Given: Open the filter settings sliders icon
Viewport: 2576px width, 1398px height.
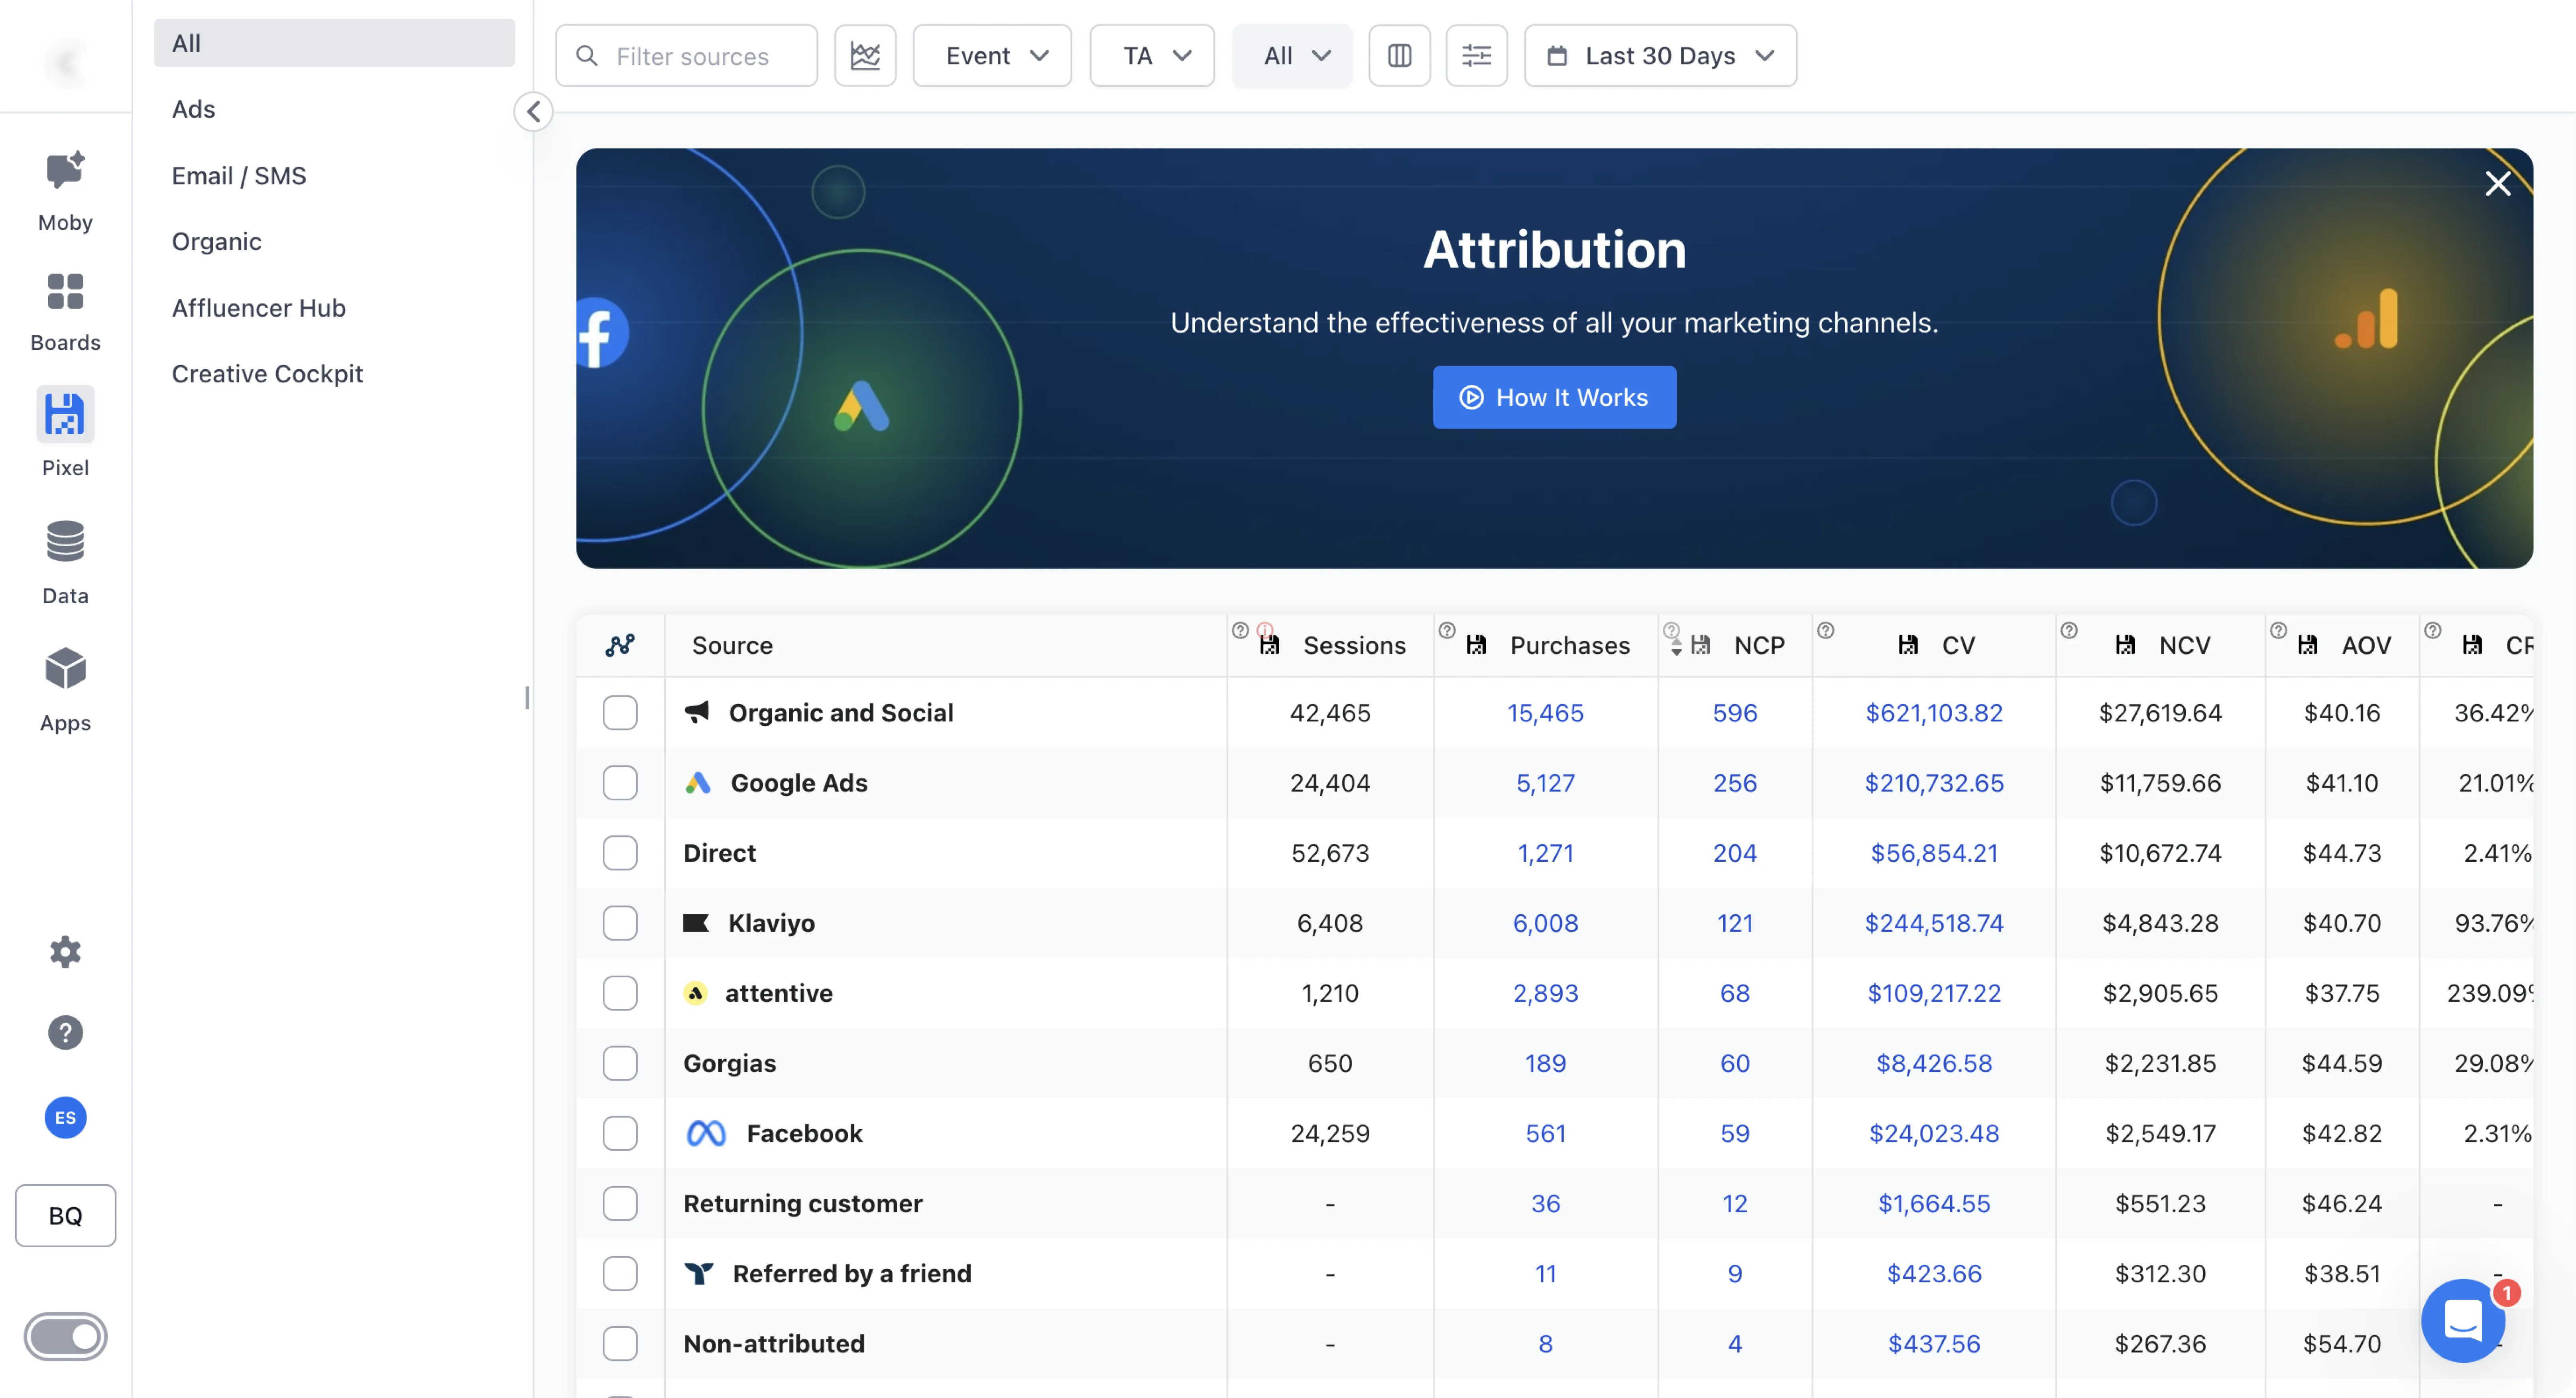Looking at the screenshot, I should (x=1476, y=56).
